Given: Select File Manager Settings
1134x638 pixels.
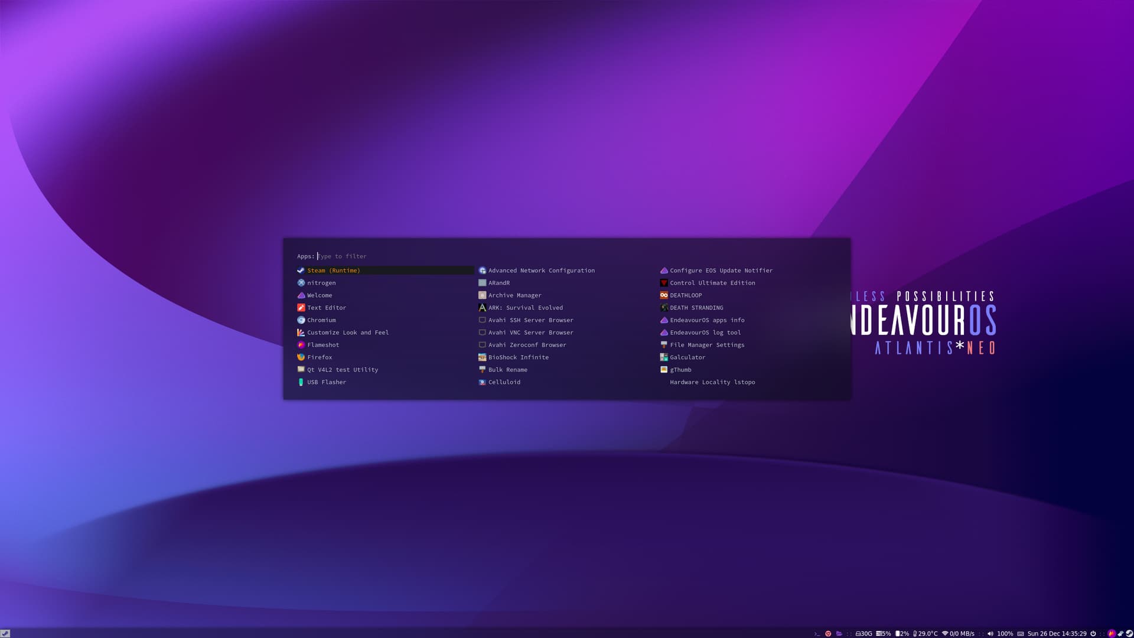Looking at the screenshot, I should [x=748, y=345].
